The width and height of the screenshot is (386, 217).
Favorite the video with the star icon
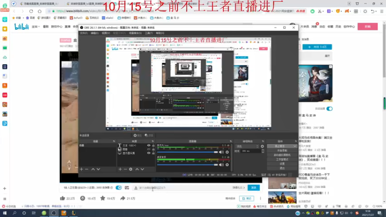click(103, 198)
